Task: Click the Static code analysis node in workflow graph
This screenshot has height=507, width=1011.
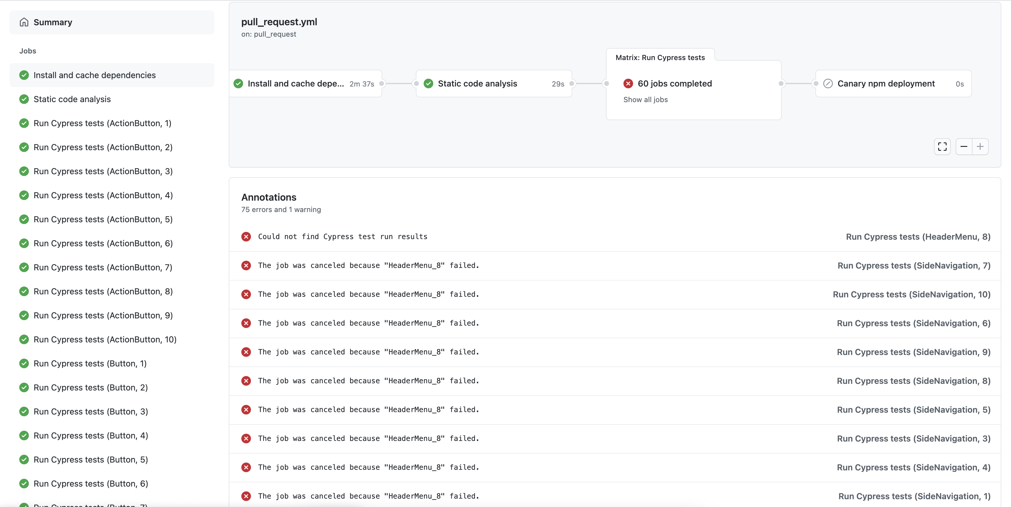Action: 494,83
